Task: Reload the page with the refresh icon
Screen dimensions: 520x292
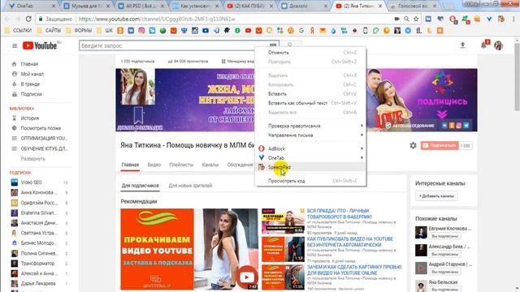Action: tap(28, 19)
